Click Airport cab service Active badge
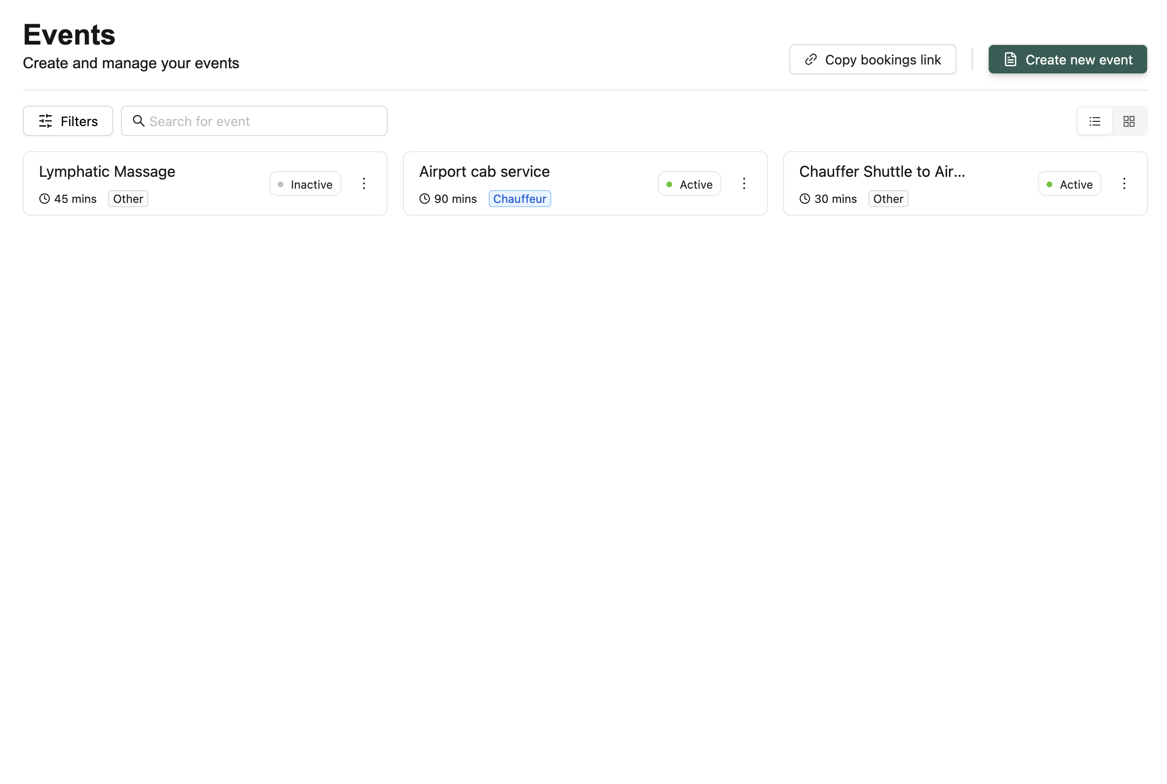This screenshot has height=784, width=1167. pyautogui.click(x=689, y=184)
